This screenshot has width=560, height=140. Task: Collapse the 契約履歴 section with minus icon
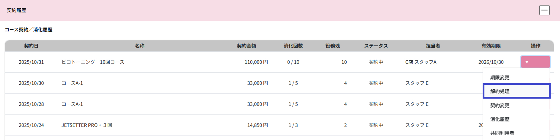tap(544, 10)
